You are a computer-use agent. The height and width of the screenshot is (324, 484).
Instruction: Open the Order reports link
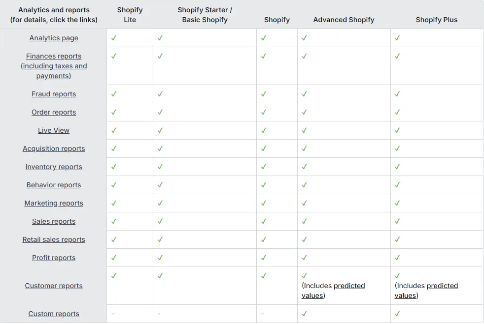coord(54,112)
